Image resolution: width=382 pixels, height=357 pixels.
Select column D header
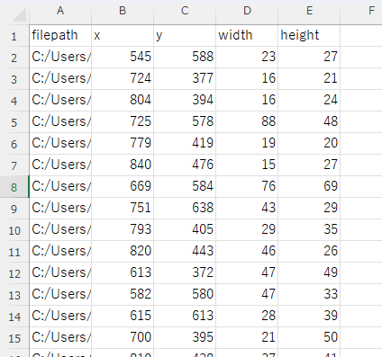click(x=247, y=12)
